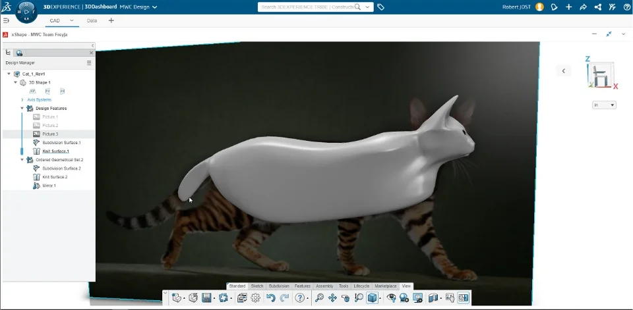
Task: Expand the Axis Systems node
Action: point(22,99)
